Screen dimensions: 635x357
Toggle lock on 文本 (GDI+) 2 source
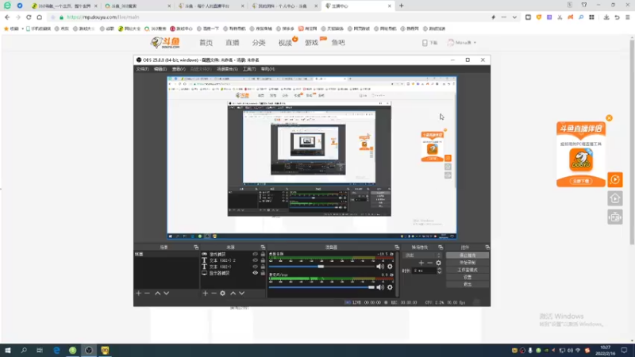click(263, 260)
